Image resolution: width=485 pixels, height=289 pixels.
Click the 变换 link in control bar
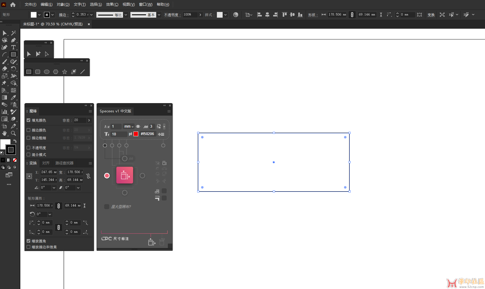tap(431, 15)
